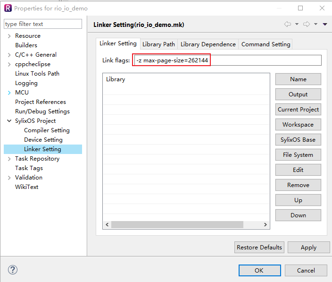Viewport: 332px width, 282px height.
Task: Cancel the properties dialog
Action: click(306, 270)
